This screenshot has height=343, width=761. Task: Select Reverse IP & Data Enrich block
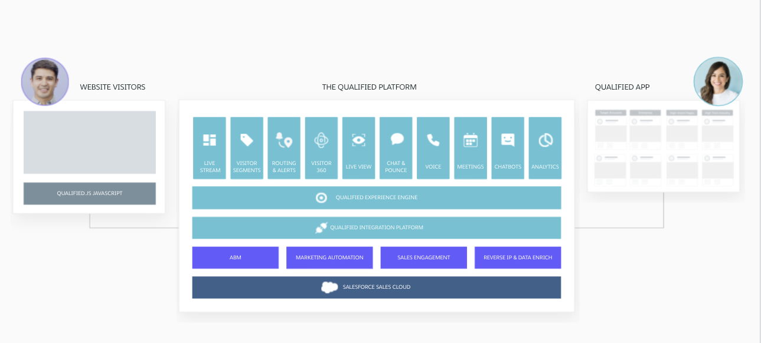tap(518, 258)
